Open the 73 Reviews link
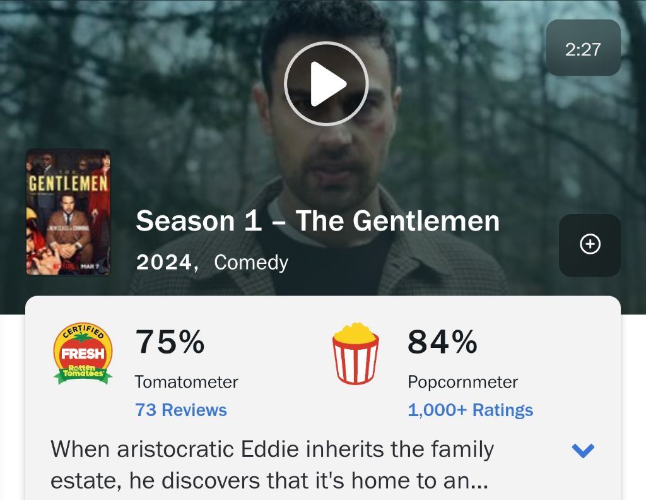 pyautogui.click(x=181, y=410)
